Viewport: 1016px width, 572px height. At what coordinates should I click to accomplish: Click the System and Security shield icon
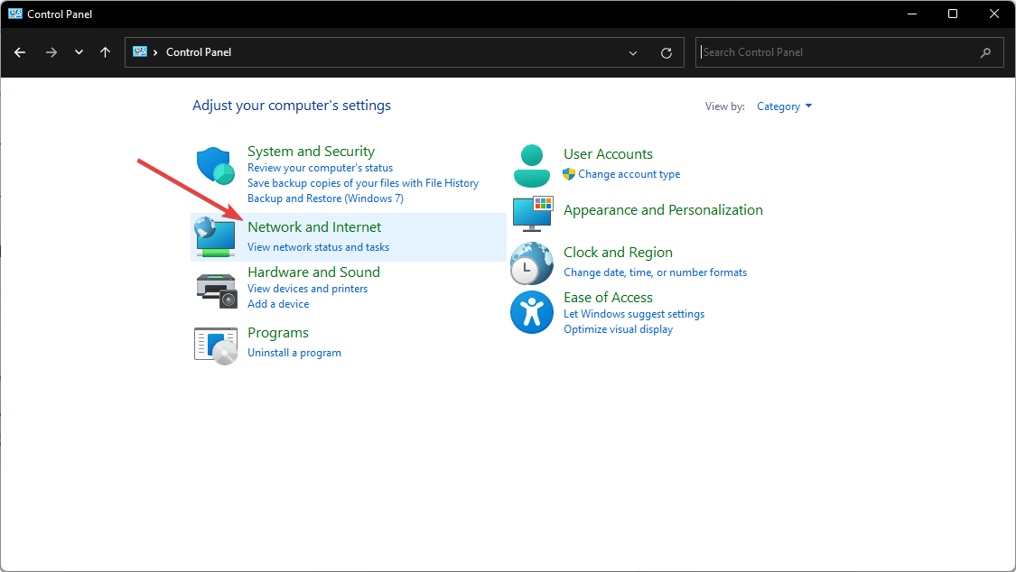click(216, 166)
